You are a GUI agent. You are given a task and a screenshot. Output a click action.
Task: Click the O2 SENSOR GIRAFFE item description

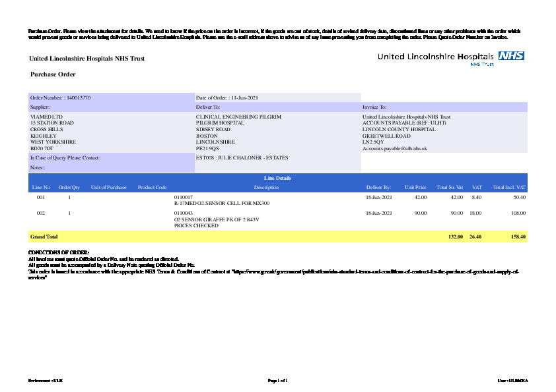point(215,219)
